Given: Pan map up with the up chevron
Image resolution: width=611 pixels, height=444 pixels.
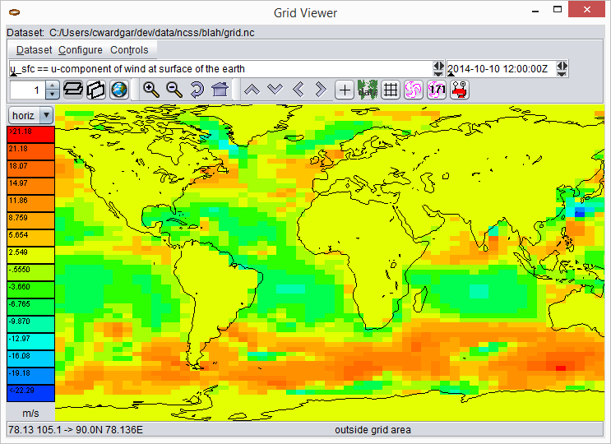Looking at the screenshot, I should (252, 90).
